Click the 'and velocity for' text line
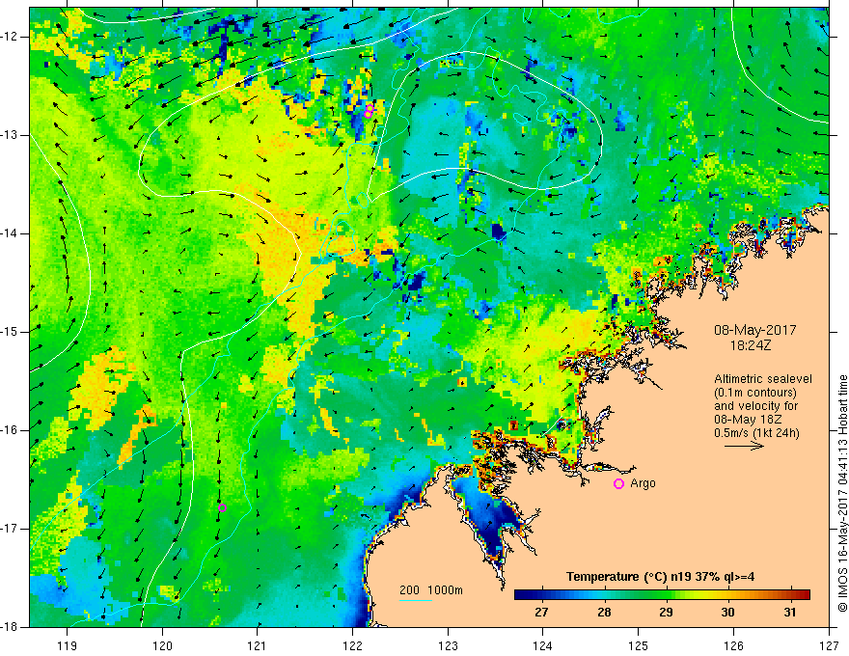849x656 pixels. pos(755,406)
